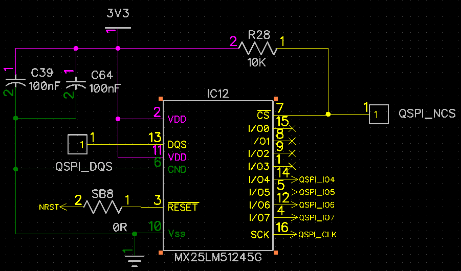Click the NRST net name

pos(49,207)
